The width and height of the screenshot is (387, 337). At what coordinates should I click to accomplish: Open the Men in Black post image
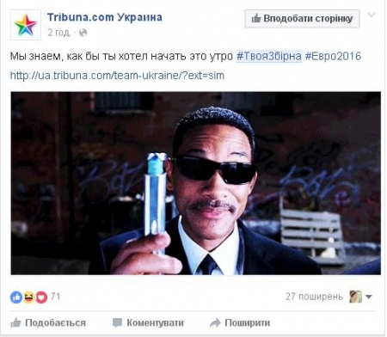pos(196,183)
